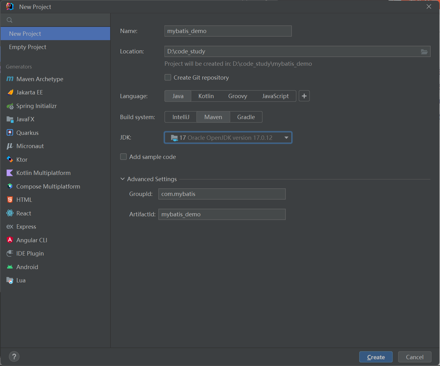440x366 pixels.
Task: Click the React atom icon
Action: (10, 213)
